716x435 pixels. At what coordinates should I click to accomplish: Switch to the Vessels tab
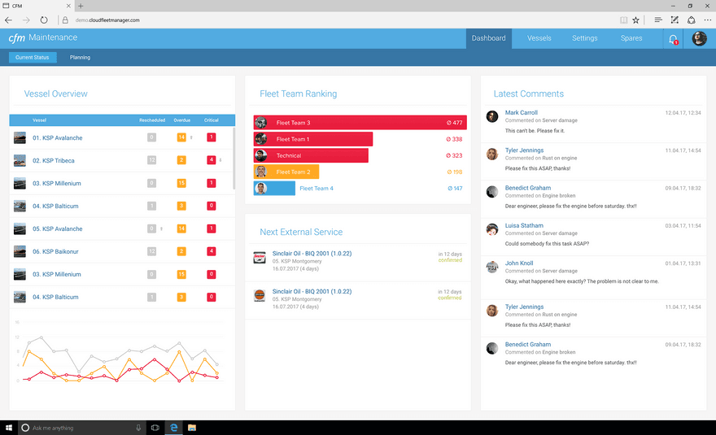click(x=539, y=38)
